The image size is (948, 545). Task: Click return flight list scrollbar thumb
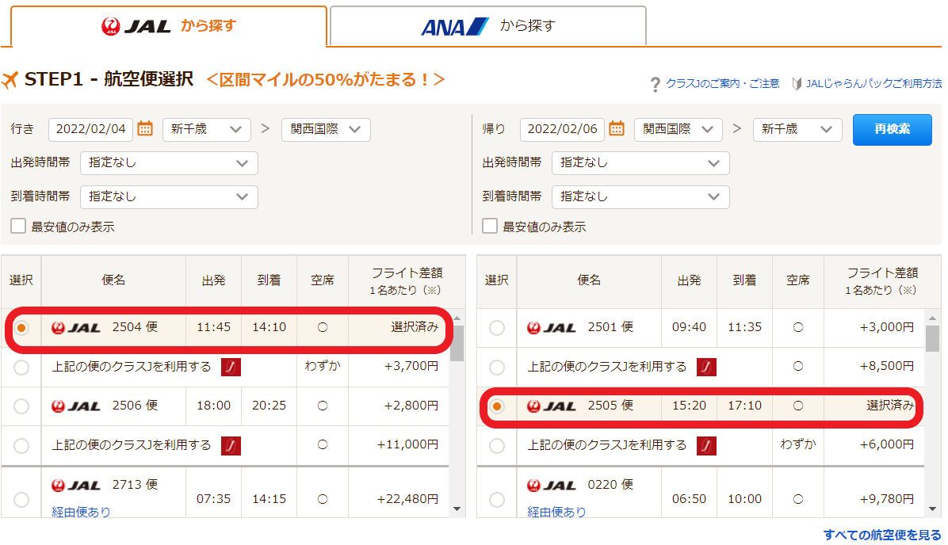click(x=932, y=338)
